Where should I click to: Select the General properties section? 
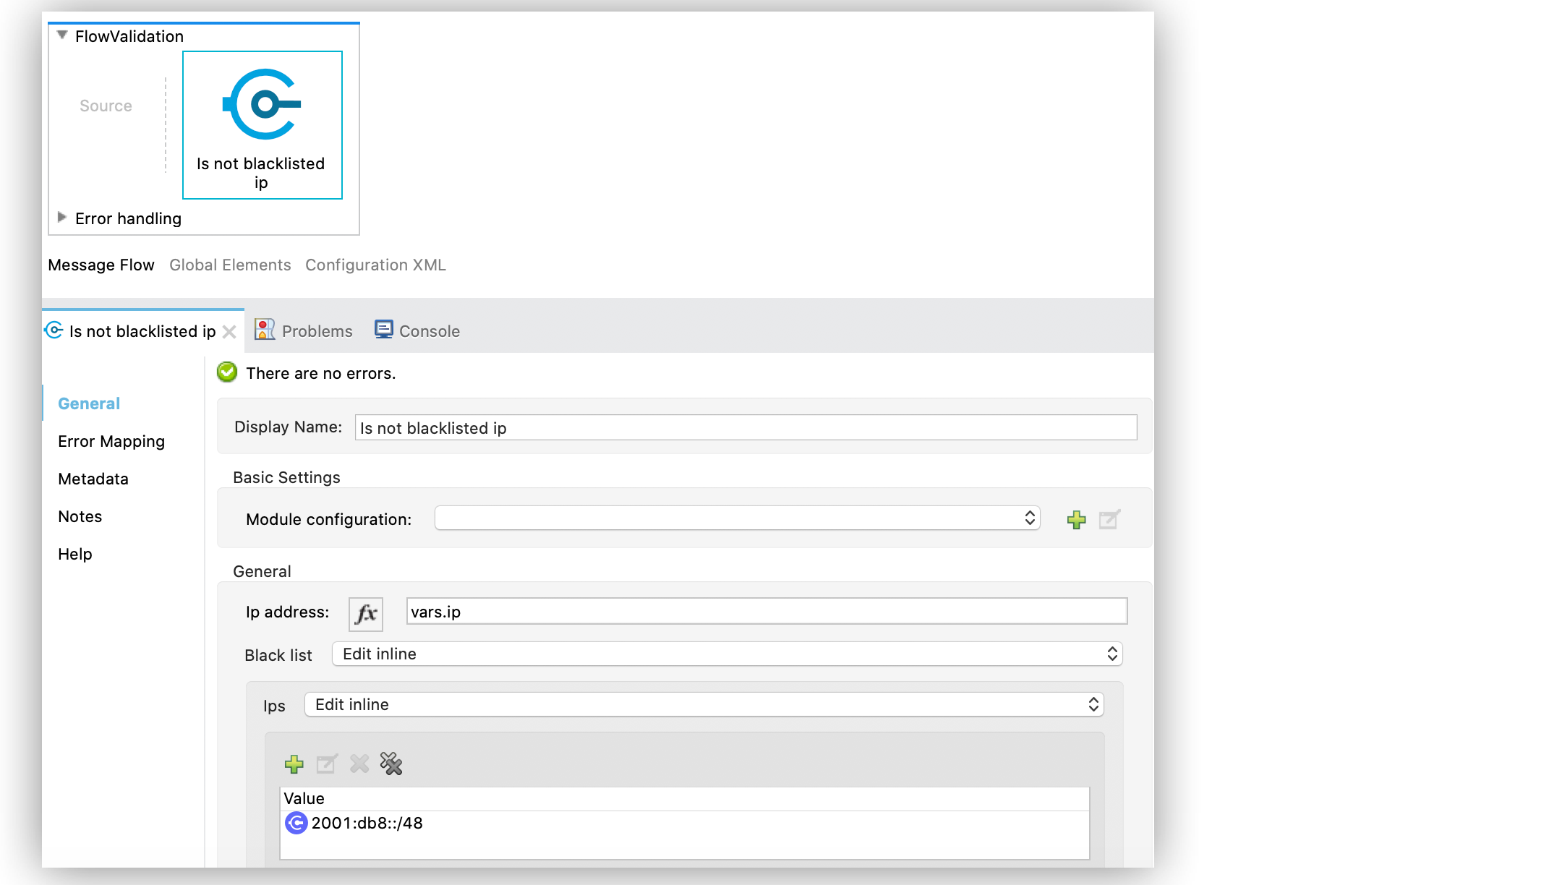tap(89, 403)
